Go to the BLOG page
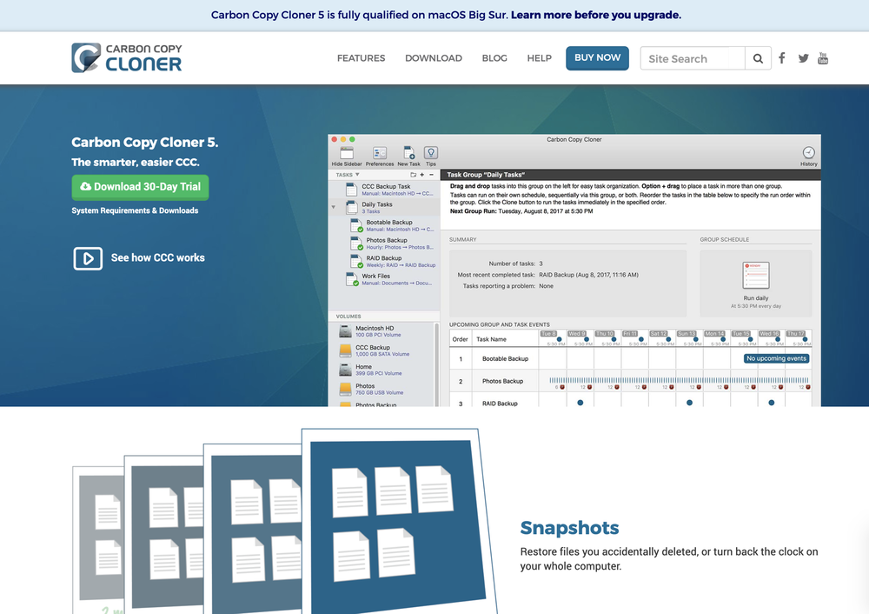Screen dimensions: 869x614 click(x=494, y=58)
